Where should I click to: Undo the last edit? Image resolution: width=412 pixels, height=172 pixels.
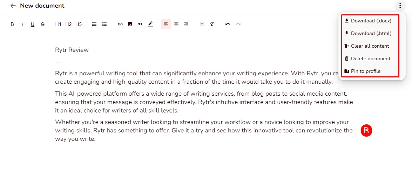coord(228,24)
